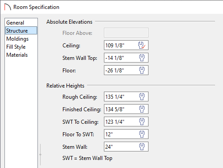Click the wrench icon beside the Floor elevation
223x168 pixels.
(142, 70)
